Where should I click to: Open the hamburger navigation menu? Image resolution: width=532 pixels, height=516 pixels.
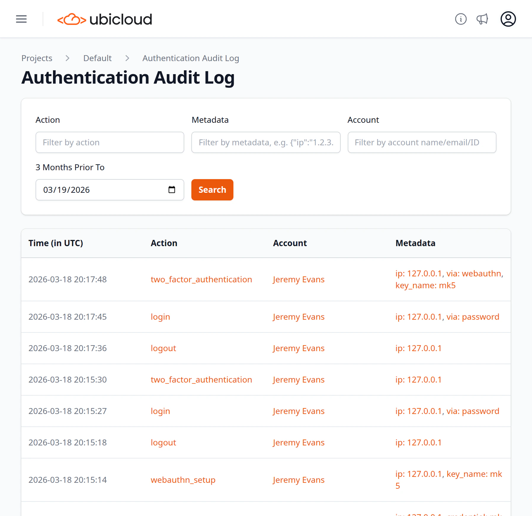(x=21, y=19)
